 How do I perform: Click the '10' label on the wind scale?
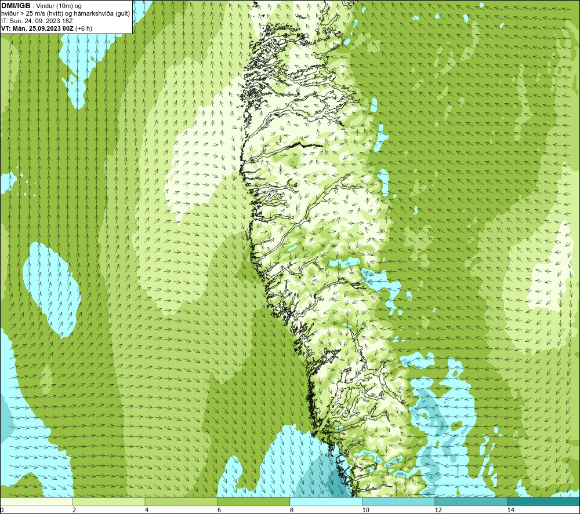pos(366,510)
